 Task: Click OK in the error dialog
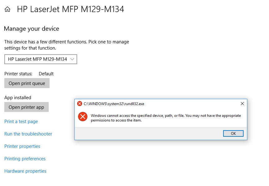pyautogui.click(x=233, y=134)
